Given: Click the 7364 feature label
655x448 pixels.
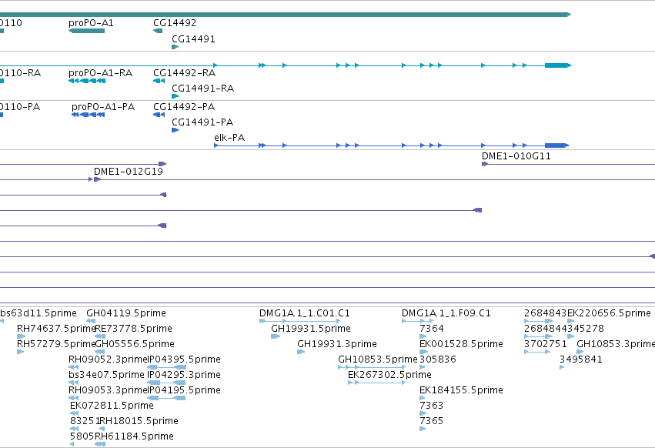Looking at the screenshot, I should click(x=432, y=329).
